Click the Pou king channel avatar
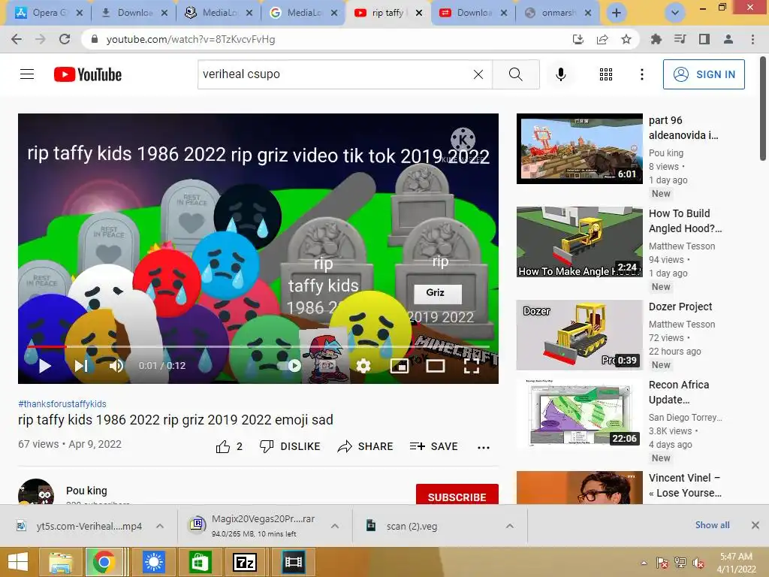The height and width of the screenshot is (577, 769). tap(36, 492)
